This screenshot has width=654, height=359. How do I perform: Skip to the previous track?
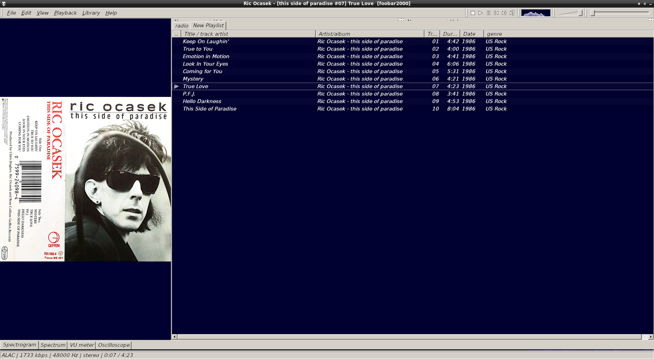496,13
